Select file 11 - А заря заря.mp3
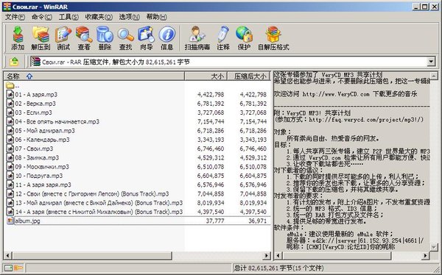 click(x=43, y=185)
